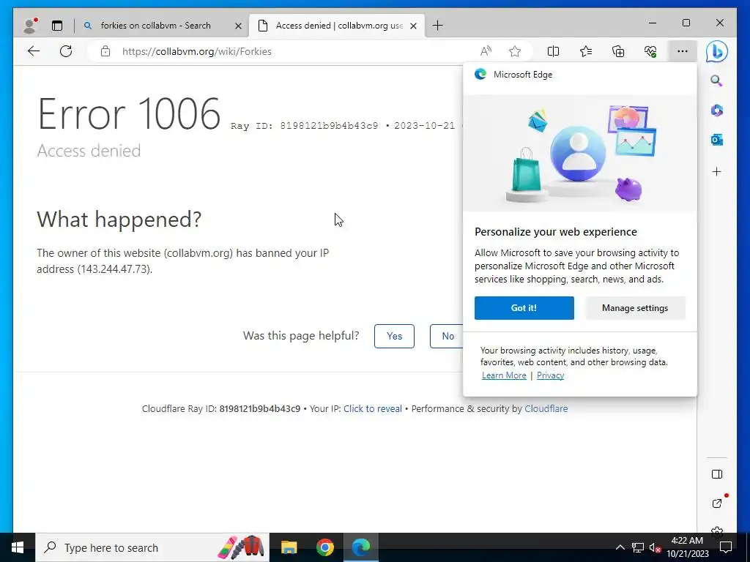Close the 'forkies on collabvm' tab
The width and height of the screenshot is (750, 562).
click(238, 26)
